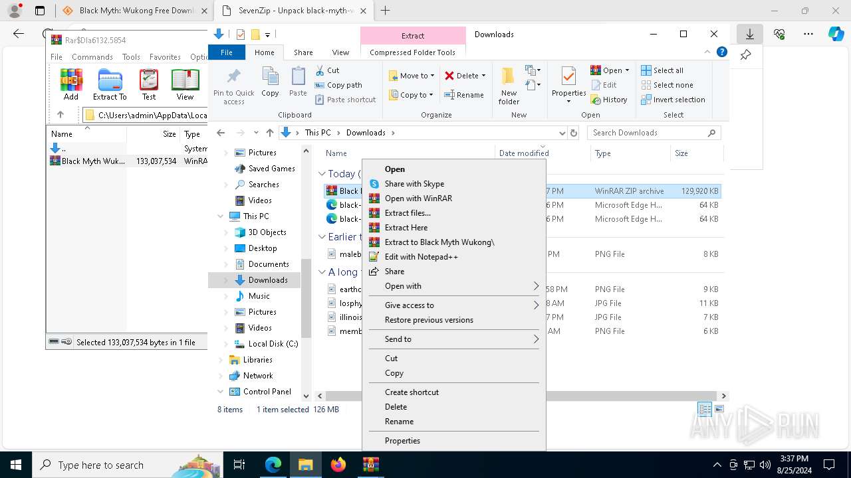851x478 pixels.
Task: Click Windows Start button
Action: pos(16,465)
